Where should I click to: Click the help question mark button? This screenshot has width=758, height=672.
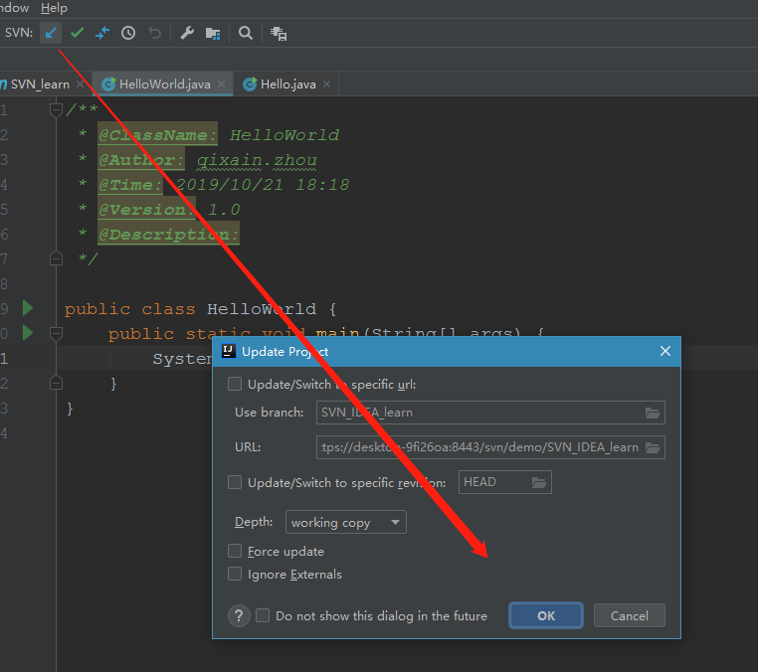tap(239, 616)
